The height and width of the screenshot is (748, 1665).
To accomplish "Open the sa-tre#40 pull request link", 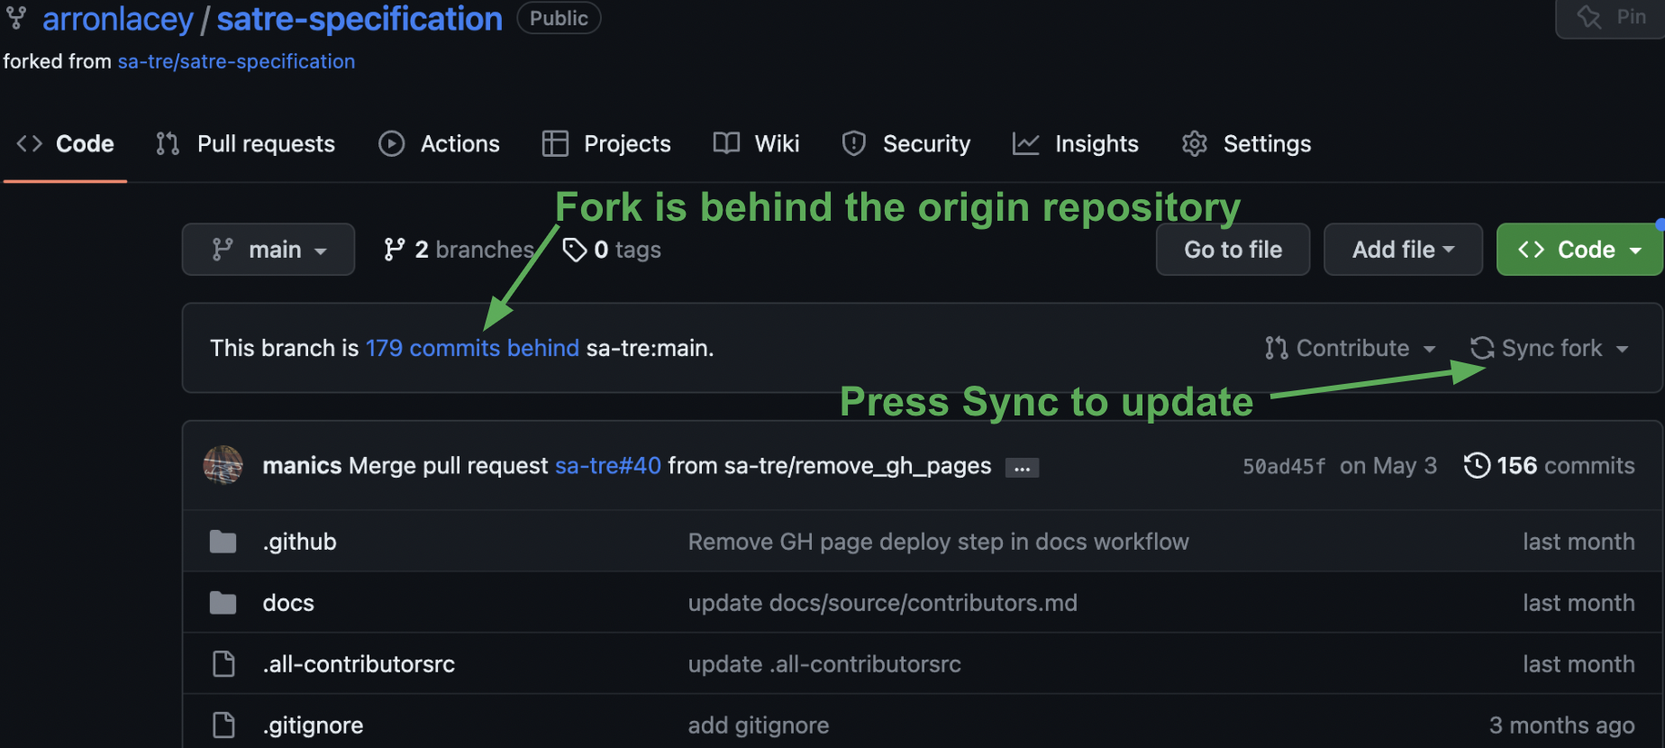I will pyautogui.click(x=608, y=466).
